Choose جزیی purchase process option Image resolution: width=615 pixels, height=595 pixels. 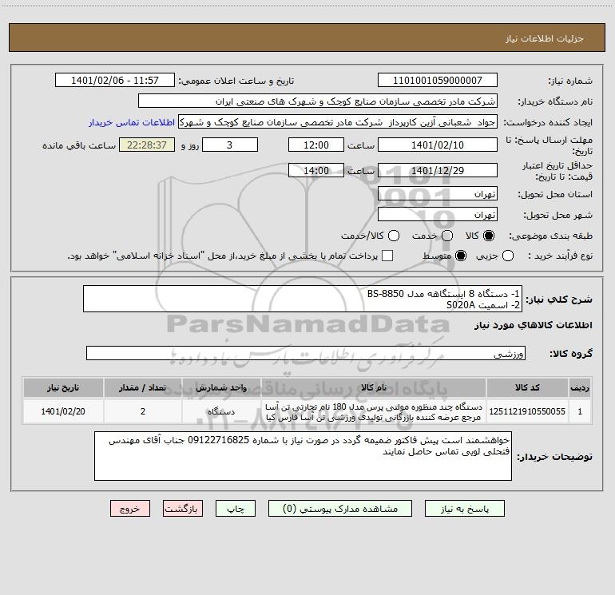pyautogui.click(x=508, y=256)
